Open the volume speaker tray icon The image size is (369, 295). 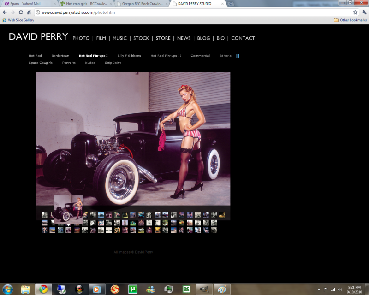point(340,289)
